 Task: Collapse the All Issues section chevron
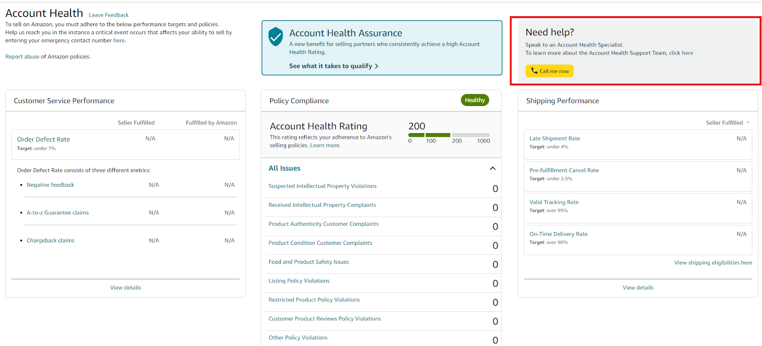(493, 168)
